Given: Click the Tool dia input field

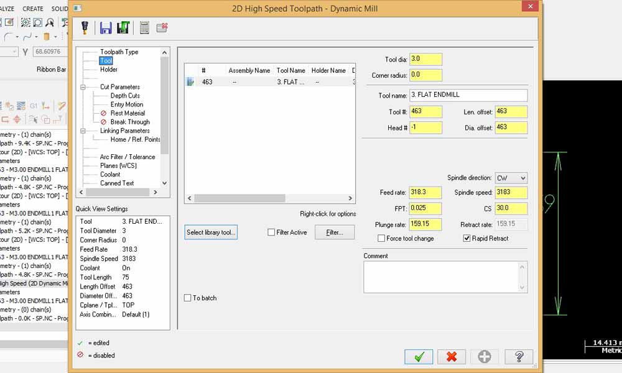Looking at the screenshot, I should click(x=425, y=59).
